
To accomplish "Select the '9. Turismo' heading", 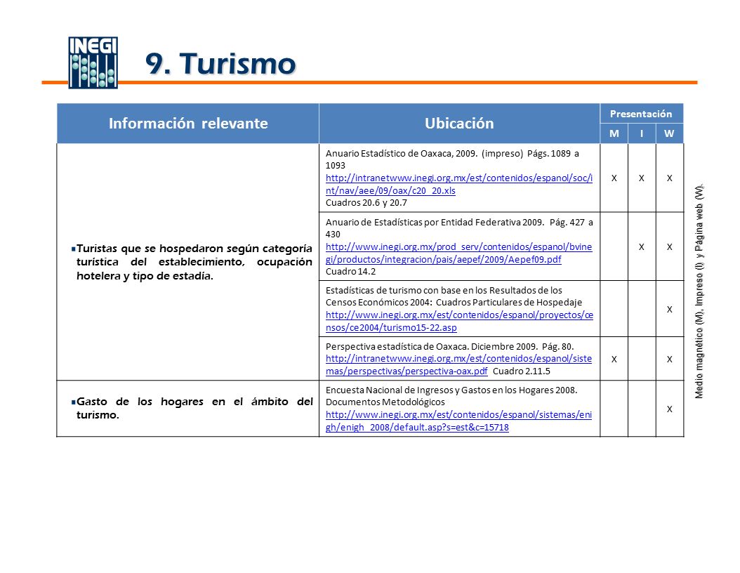I will tap(220, 64).
